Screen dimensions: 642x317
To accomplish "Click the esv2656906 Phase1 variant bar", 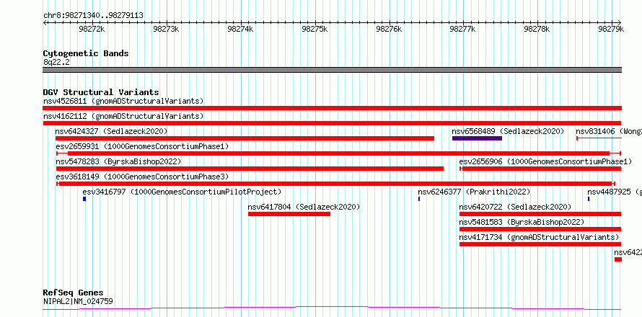I will click(540, 169).
